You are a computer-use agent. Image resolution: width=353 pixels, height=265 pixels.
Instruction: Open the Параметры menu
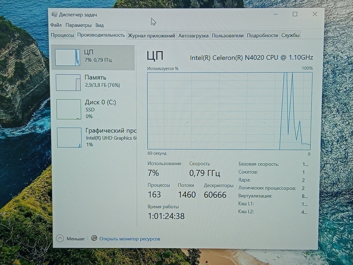(78, 25)
